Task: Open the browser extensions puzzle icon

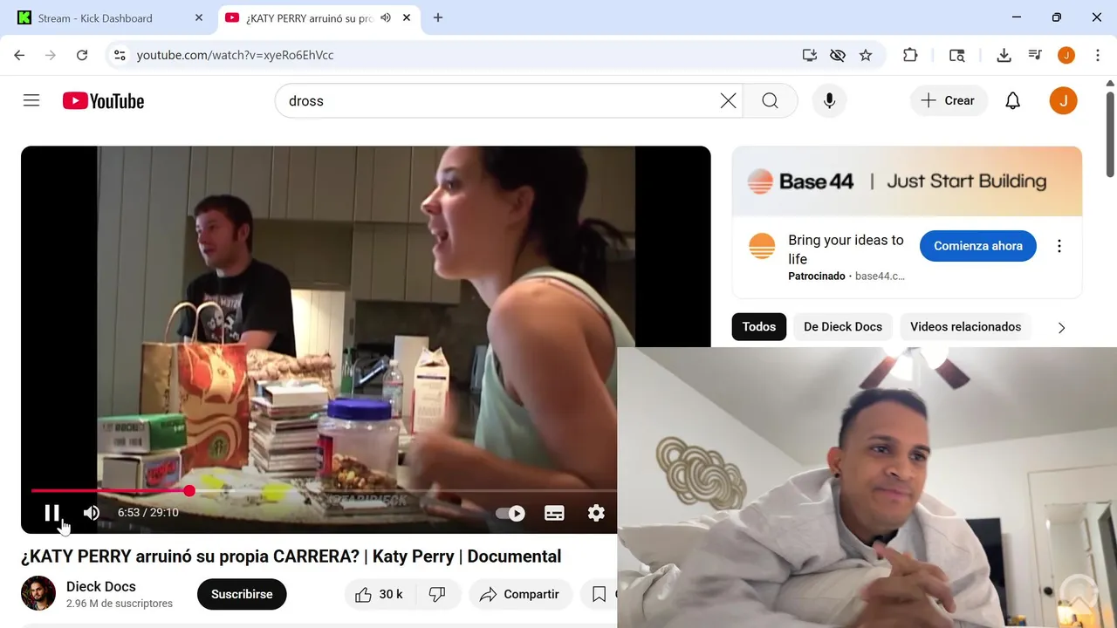Action: tap(910, 55)
